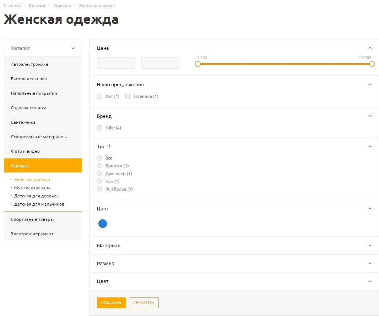The width and height of the screenshot is (379, 316).
Task: Expand the Материал filter section
Action: tap(370, 246)
